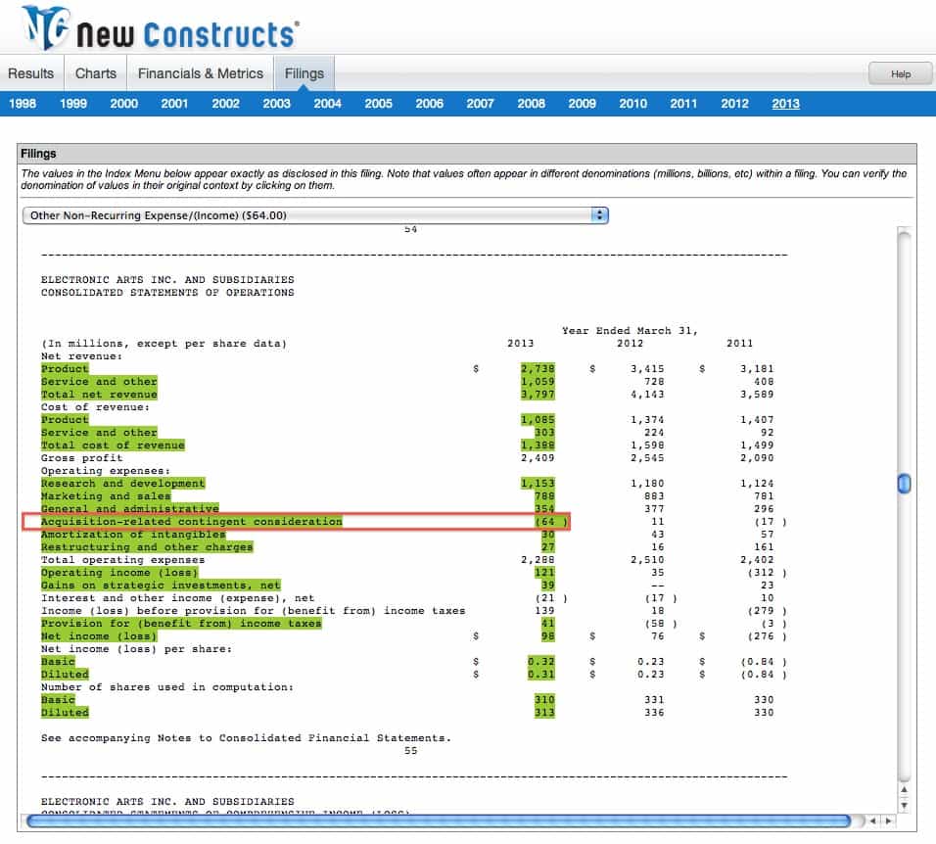Click highlighted value 121
936x844 pixels.
point(545,573)
